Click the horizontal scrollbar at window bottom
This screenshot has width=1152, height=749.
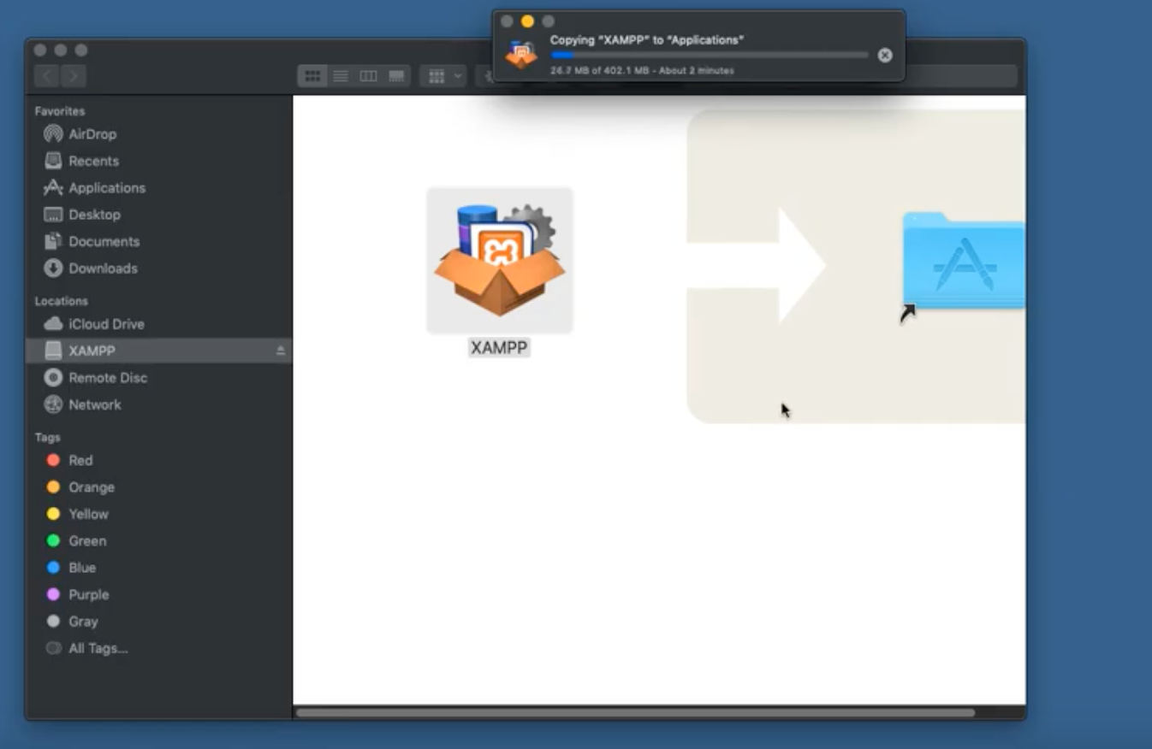(635, 712)
